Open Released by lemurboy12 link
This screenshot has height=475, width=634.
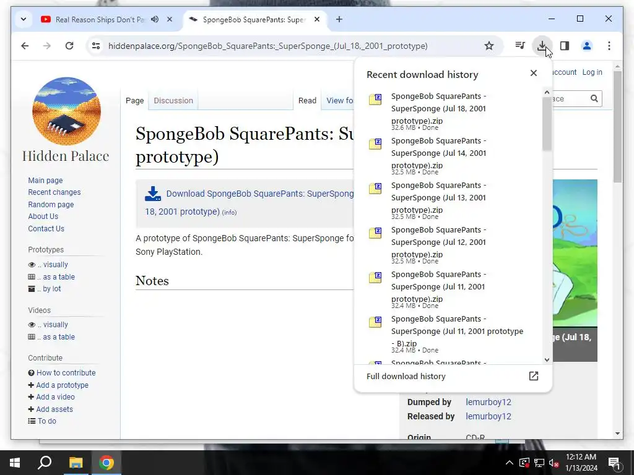click(x=489, y=416)
